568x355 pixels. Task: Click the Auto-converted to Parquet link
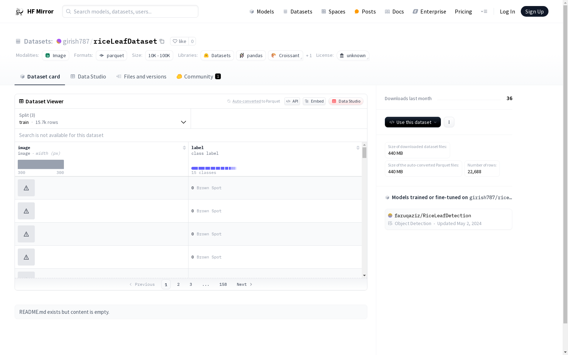pyautogui.click(x=253, y=101)
